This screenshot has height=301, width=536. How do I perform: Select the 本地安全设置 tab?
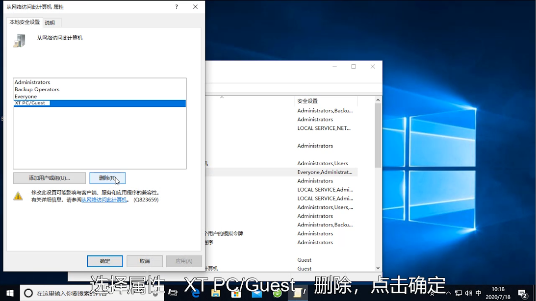[x=25, y=22]
